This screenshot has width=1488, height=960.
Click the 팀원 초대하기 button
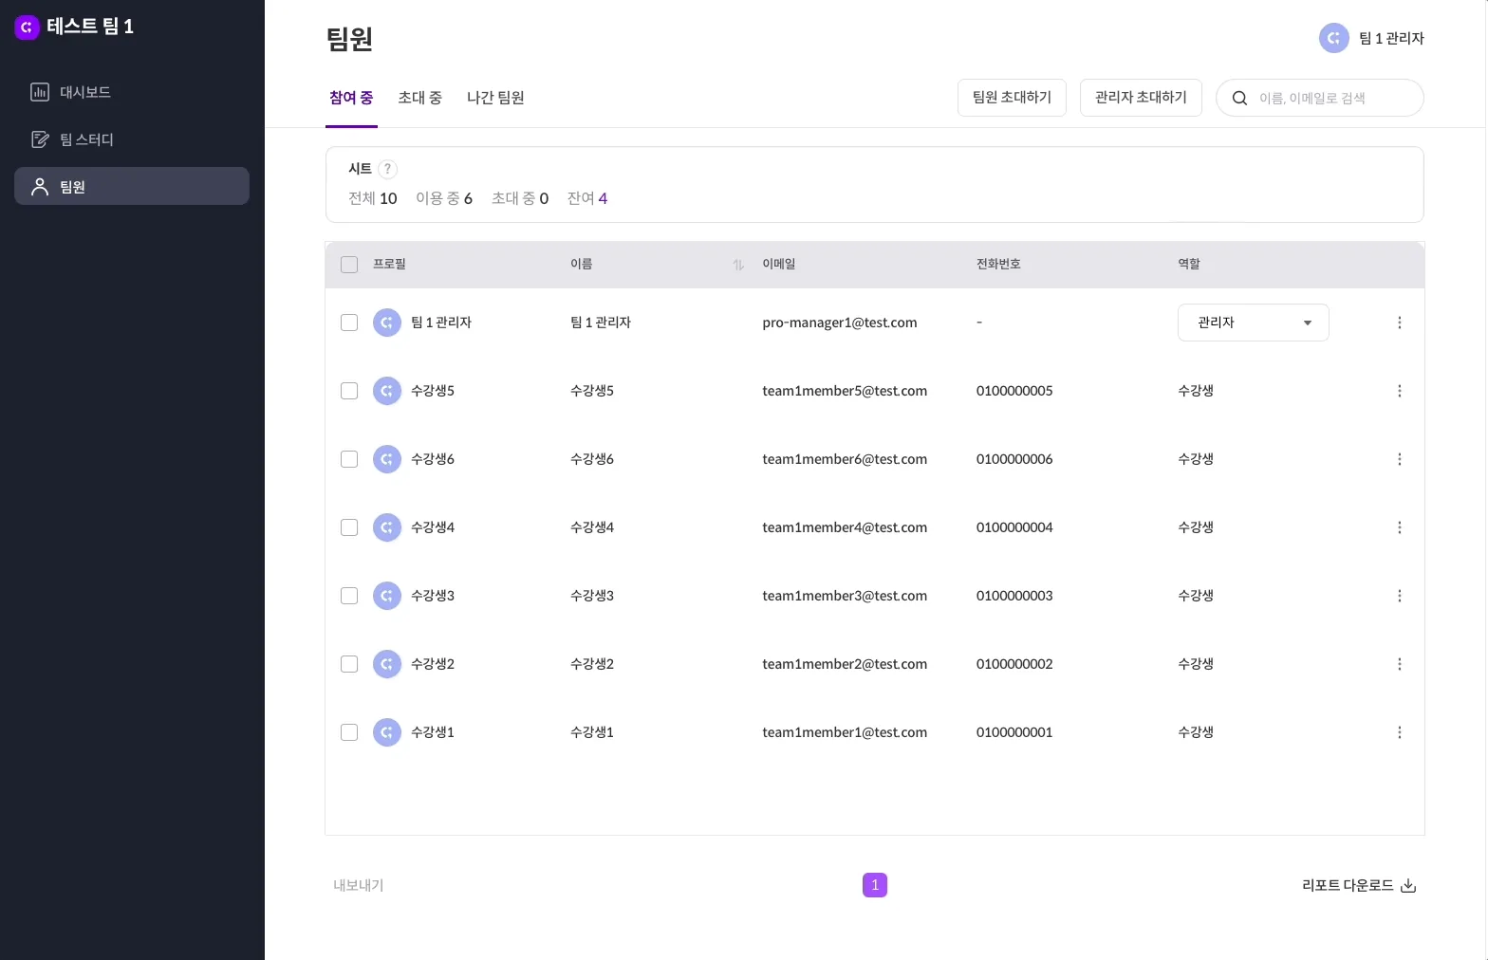click(x=1012, y=98)
